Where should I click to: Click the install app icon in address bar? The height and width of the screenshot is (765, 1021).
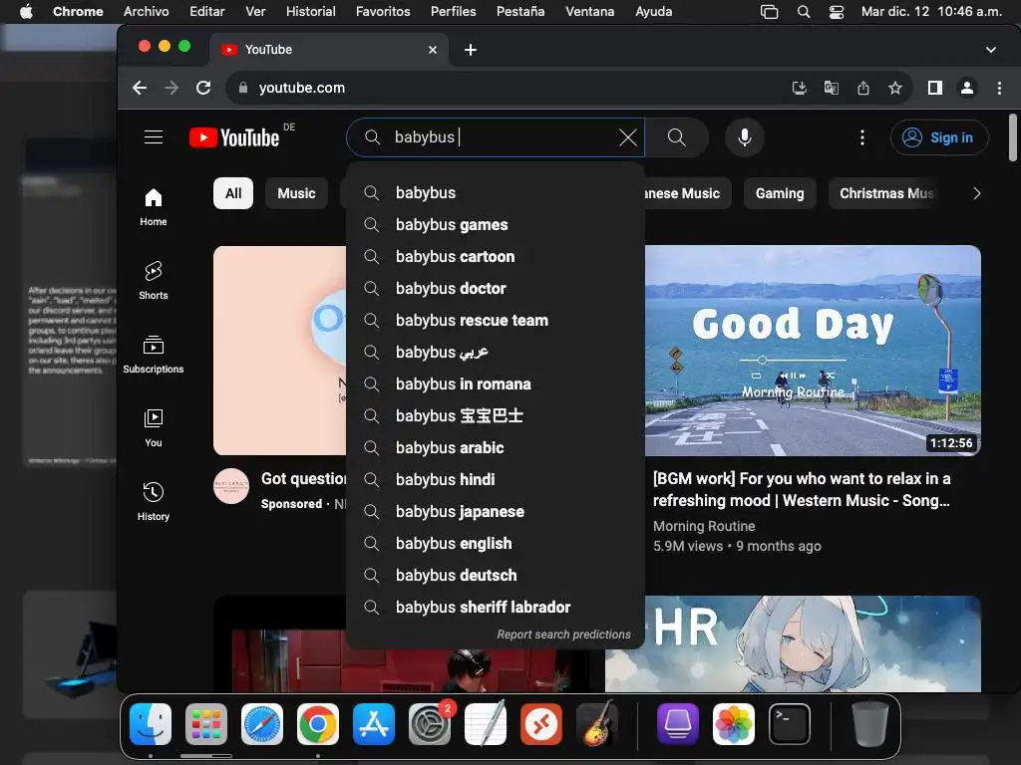(799, 88)
